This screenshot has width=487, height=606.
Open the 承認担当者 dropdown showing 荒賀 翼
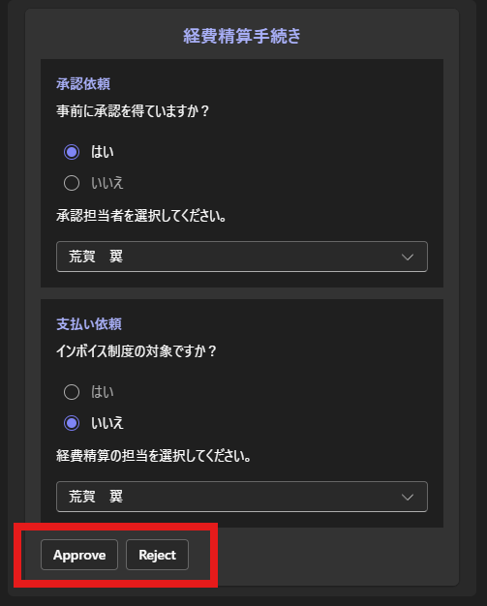tap(242, 257)
